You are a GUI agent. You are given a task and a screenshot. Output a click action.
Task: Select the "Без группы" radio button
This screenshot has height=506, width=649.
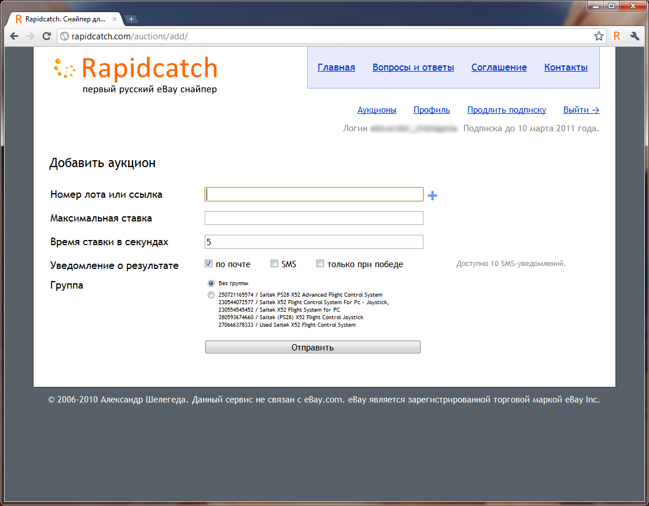pyautogui.click(x=211, y=283)
